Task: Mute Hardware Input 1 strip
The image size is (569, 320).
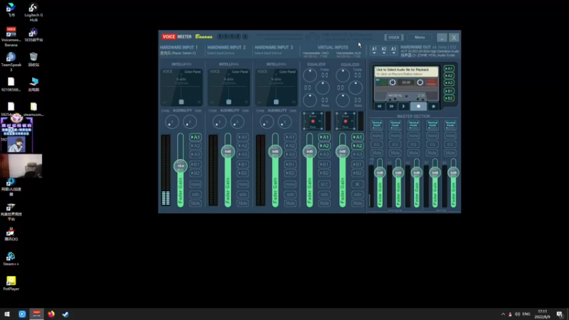Action: click(195, 203)
